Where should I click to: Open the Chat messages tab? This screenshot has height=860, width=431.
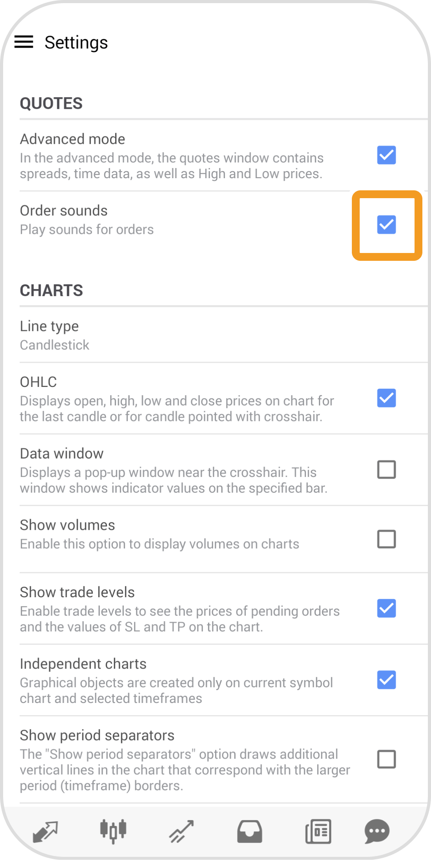[377, 831]
